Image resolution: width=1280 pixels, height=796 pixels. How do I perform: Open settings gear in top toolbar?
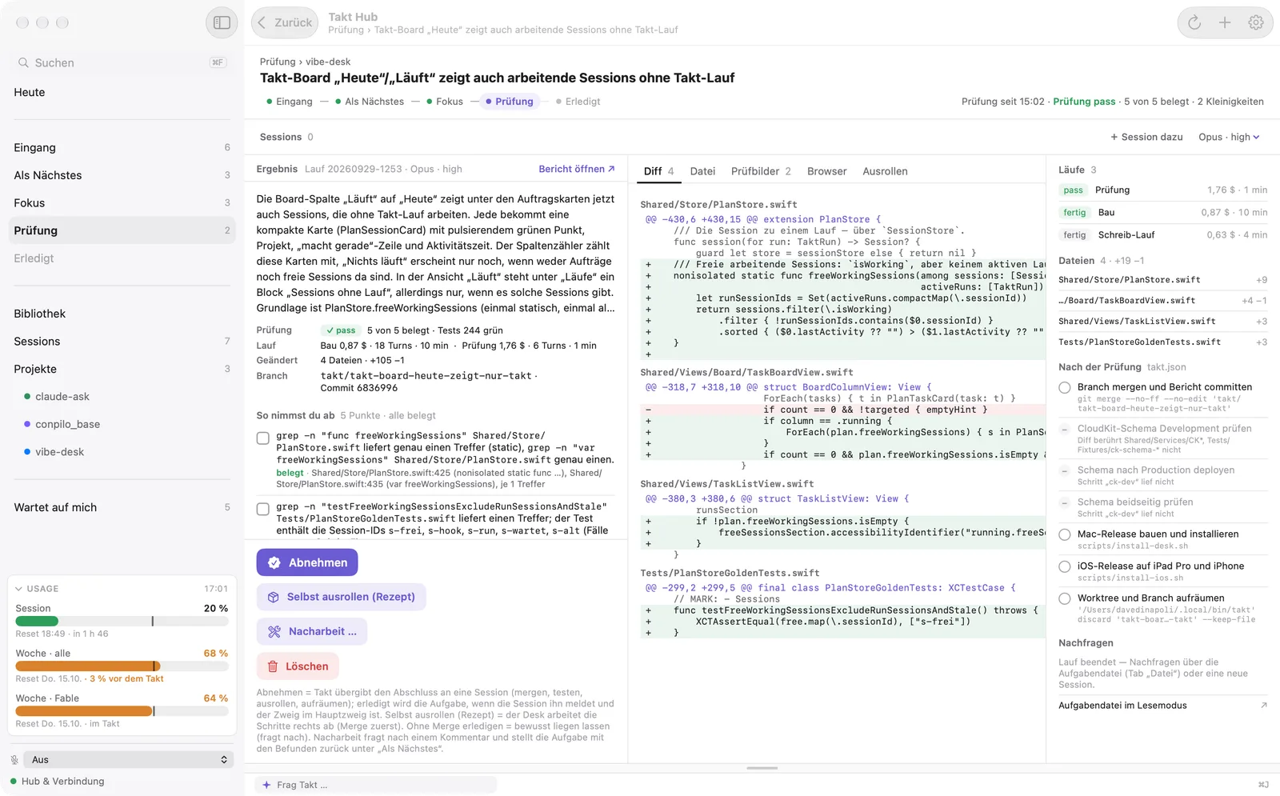tap(1256, 22)
